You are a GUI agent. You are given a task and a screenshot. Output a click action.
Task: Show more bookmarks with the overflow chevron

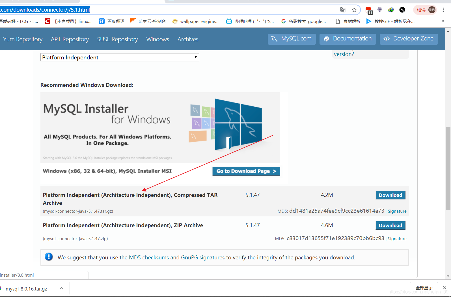coord(443,21)
